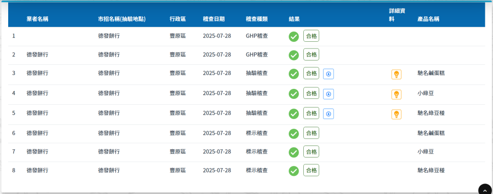Select the 稽查種類 column header

(x=257, y=19)
